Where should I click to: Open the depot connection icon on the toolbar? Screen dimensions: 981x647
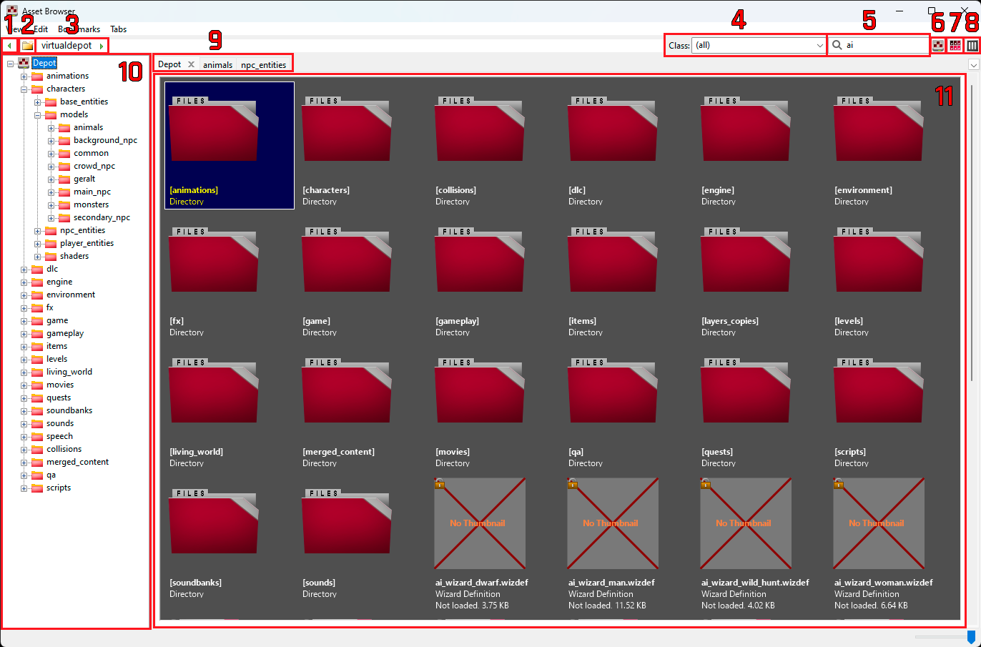click(x=937, y=45)
